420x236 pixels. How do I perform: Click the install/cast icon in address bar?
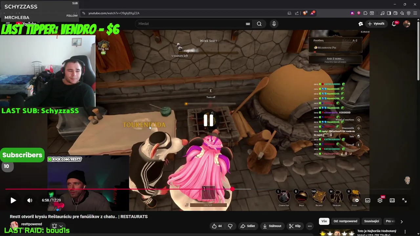click(x=289, y=13)
